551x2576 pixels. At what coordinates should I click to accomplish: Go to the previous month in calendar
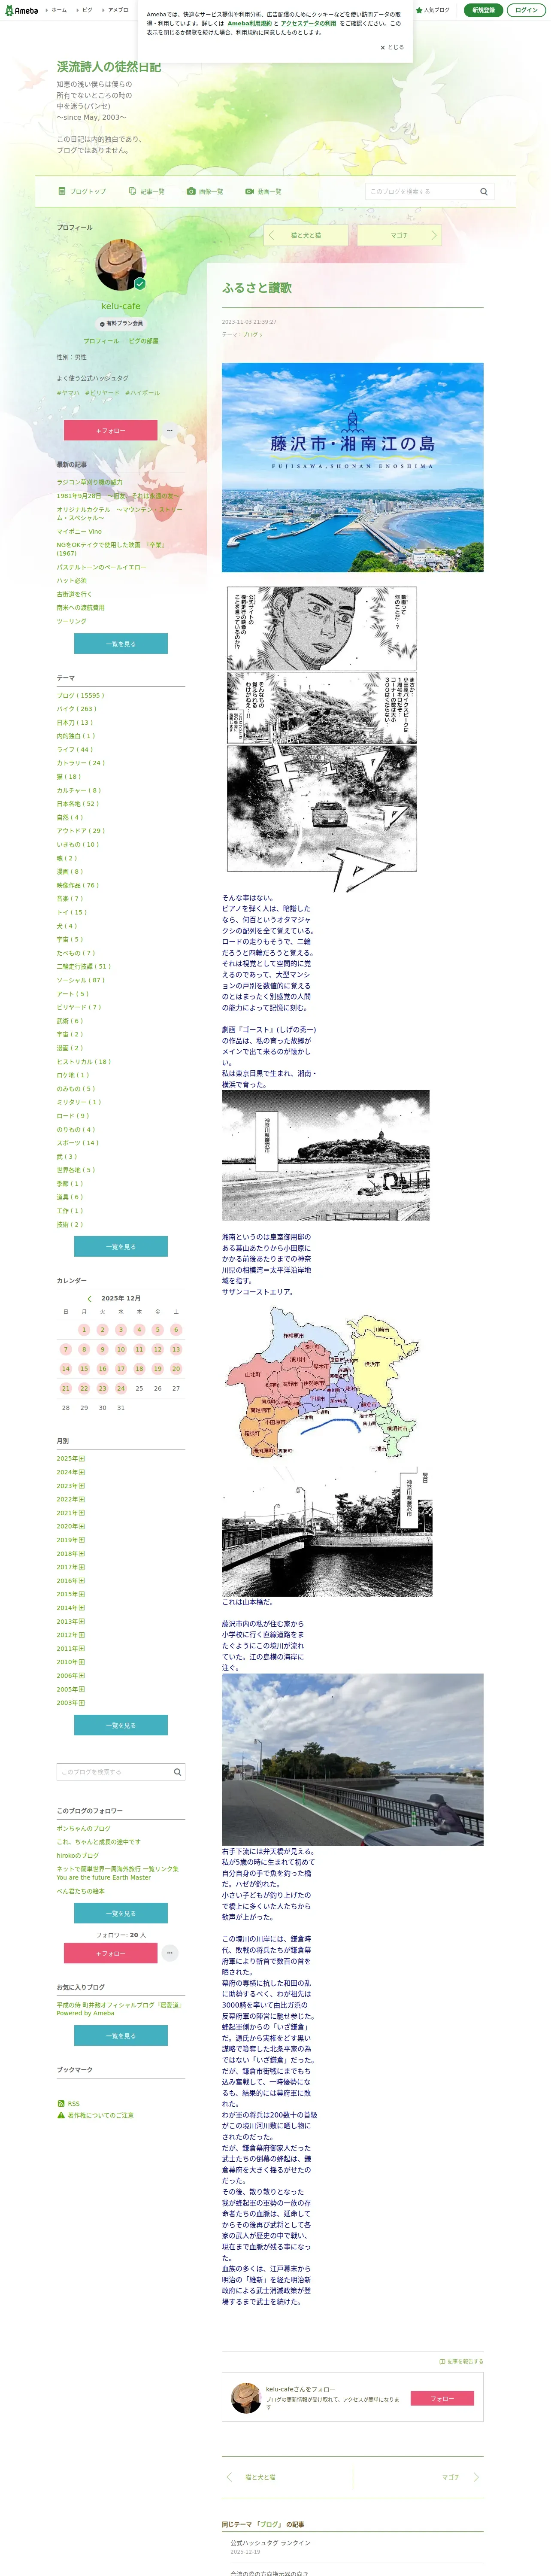coord(89,1299)
